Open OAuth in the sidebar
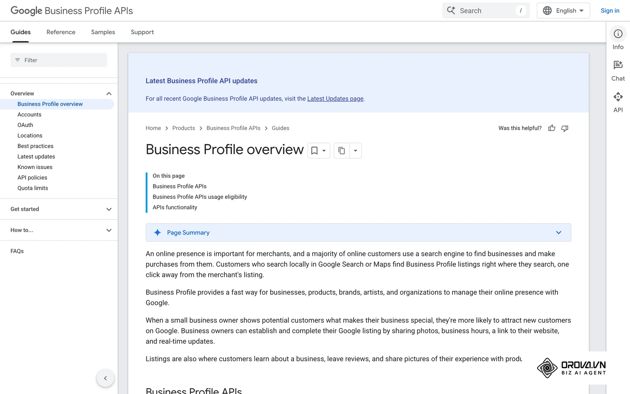Image resolution: width=630 pixels, height=394 pixels. (25, 125)
